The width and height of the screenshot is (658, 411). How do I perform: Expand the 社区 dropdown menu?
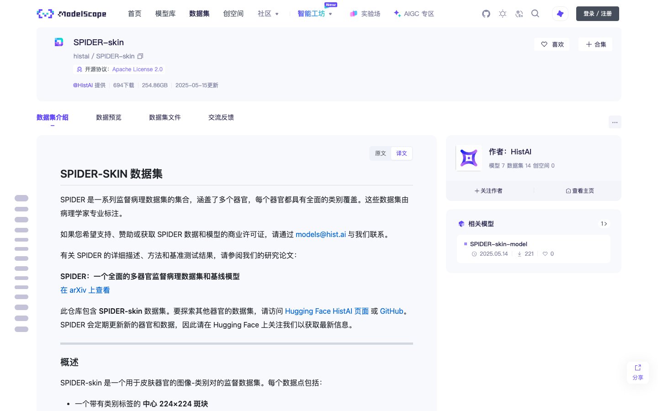(268, 14)
